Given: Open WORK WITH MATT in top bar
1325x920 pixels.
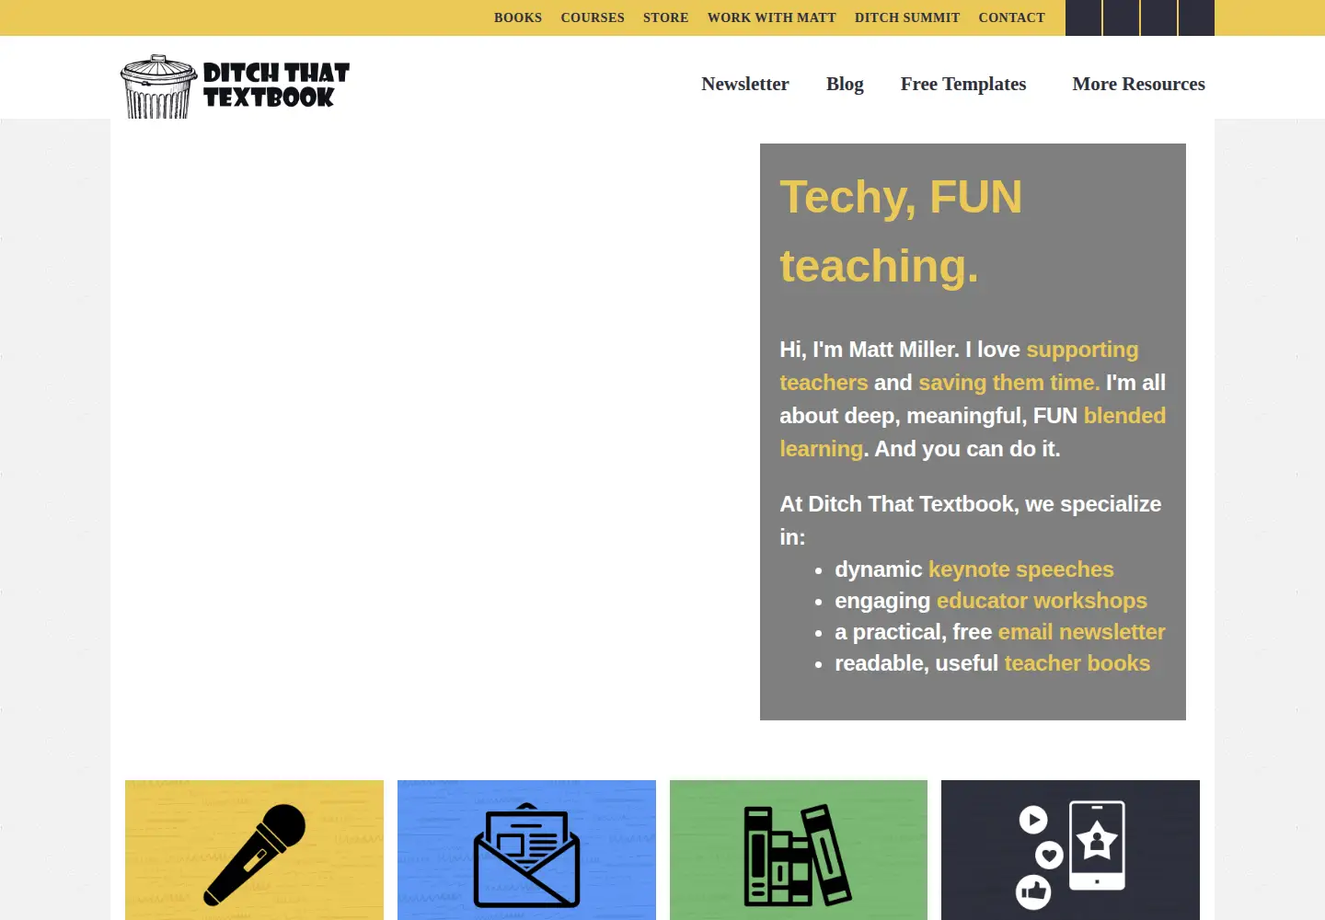Looking at the screenshot, I should point(772,17).
